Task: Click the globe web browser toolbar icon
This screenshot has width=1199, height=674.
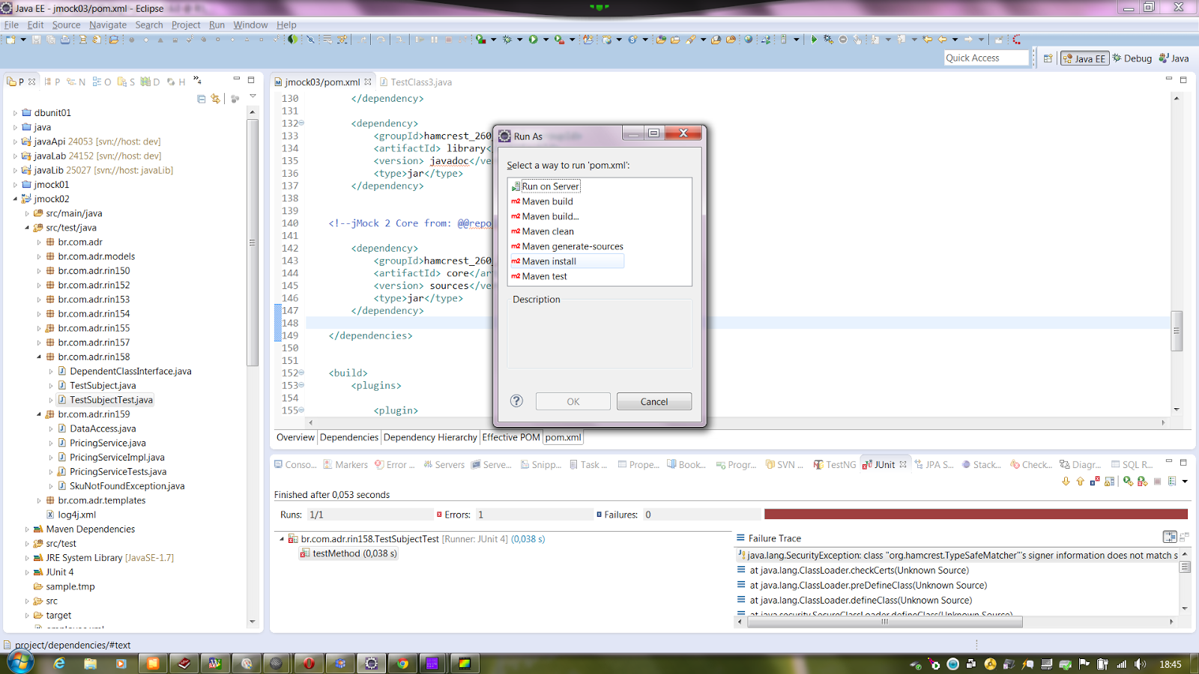Action: click(x=748, y=40)
